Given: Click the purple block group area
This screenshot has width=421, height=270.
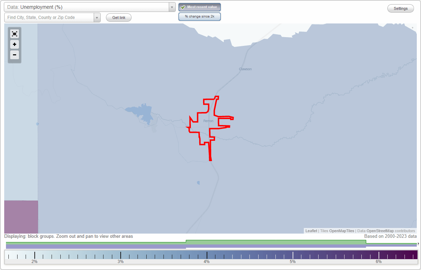Looking at the screenshot, I should pos(21,217).
